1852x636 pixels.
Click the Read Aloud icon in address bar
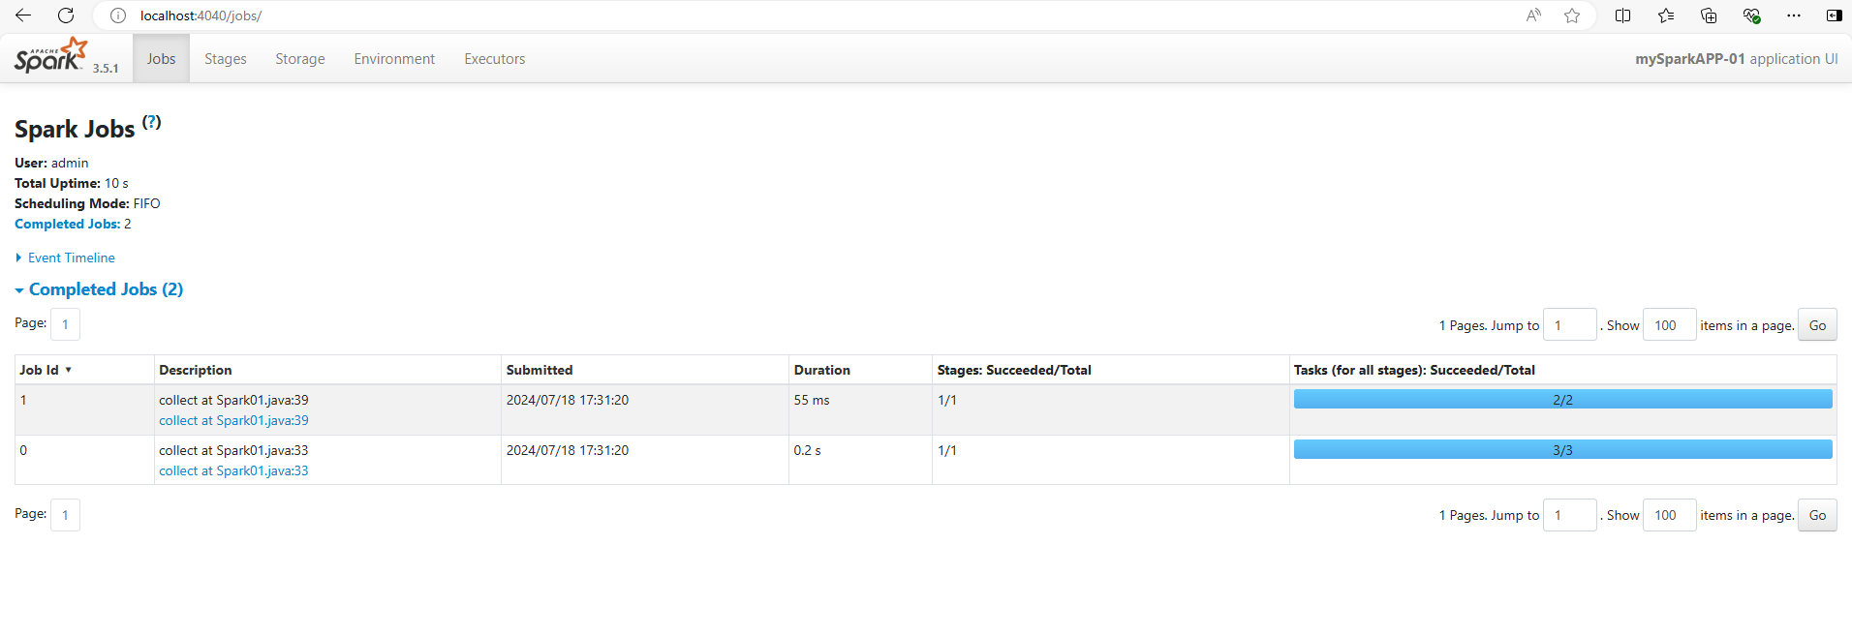pos(1533,15)
